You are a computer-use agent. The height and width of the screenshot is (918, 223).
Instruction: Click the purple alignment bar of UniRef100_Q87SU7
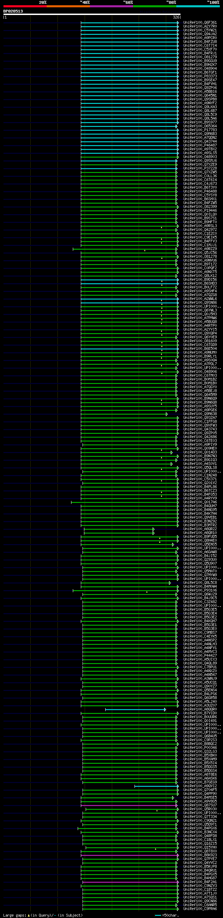click(129, 805)
